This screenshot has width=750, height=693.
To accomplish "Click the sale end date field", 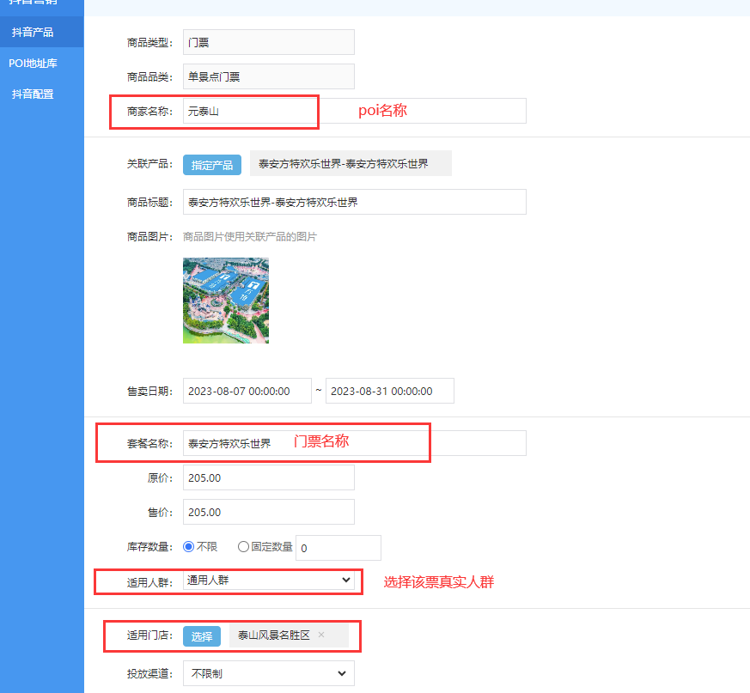I will click(x=389, y=391).
